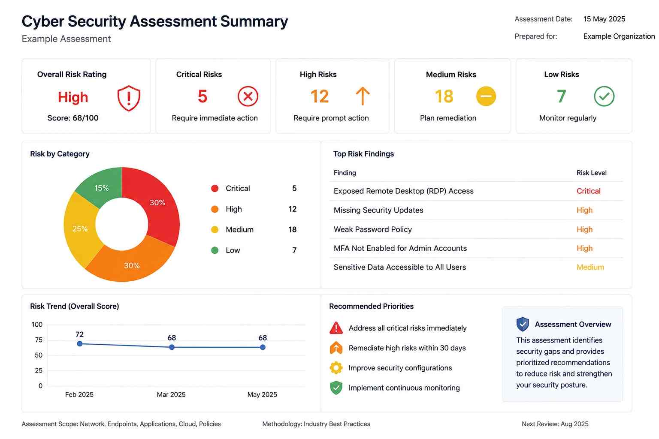Select the green Low legend dot
Viewport: 659px width, 439px height.
tap(215, 250)
